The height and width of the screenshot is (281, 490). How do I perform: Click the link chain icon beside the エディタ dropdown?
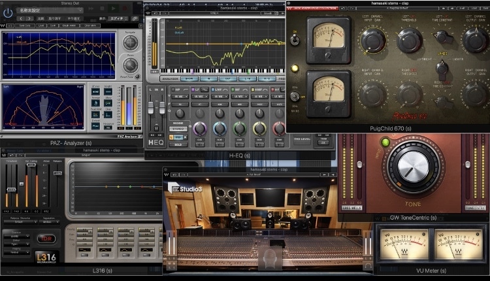coord(135,19)
